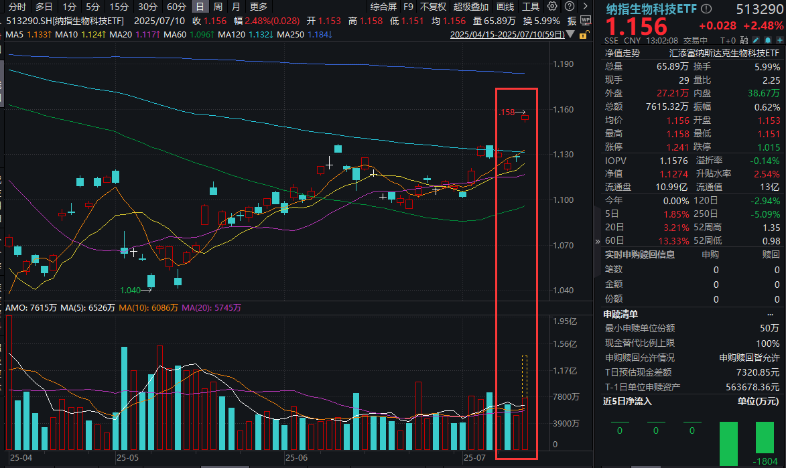Select the 周 weekly period
This screenshot has height=468, width=786.
coord(218,7)
